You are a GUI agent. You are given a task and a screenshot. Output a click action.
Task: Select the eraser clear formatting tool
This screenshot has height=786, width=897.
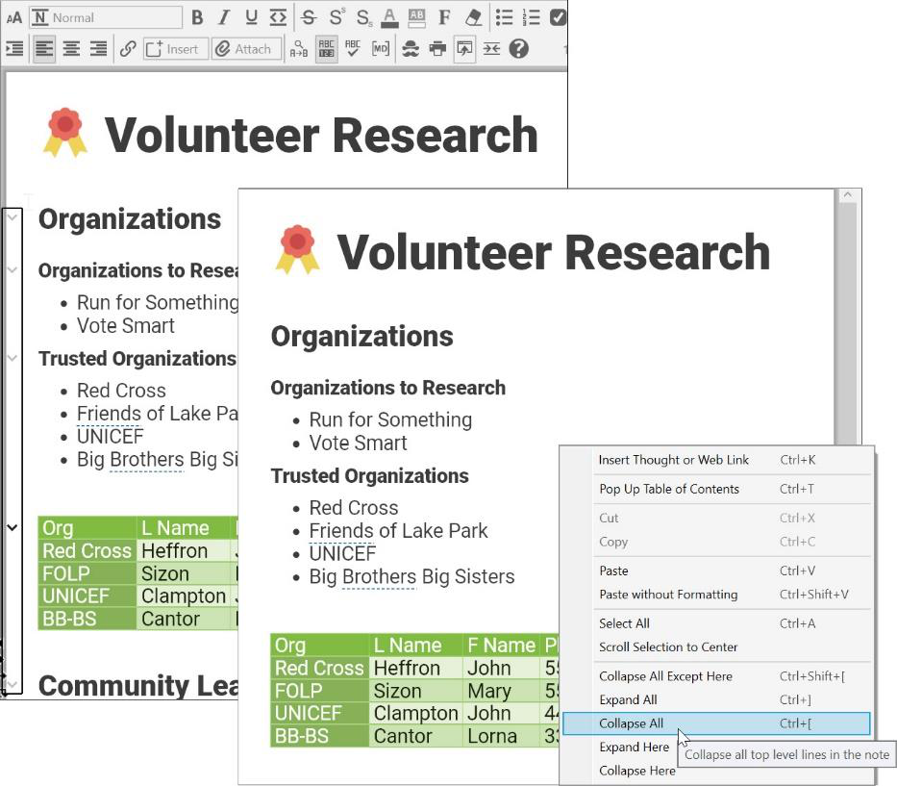[x=472, y=17]
